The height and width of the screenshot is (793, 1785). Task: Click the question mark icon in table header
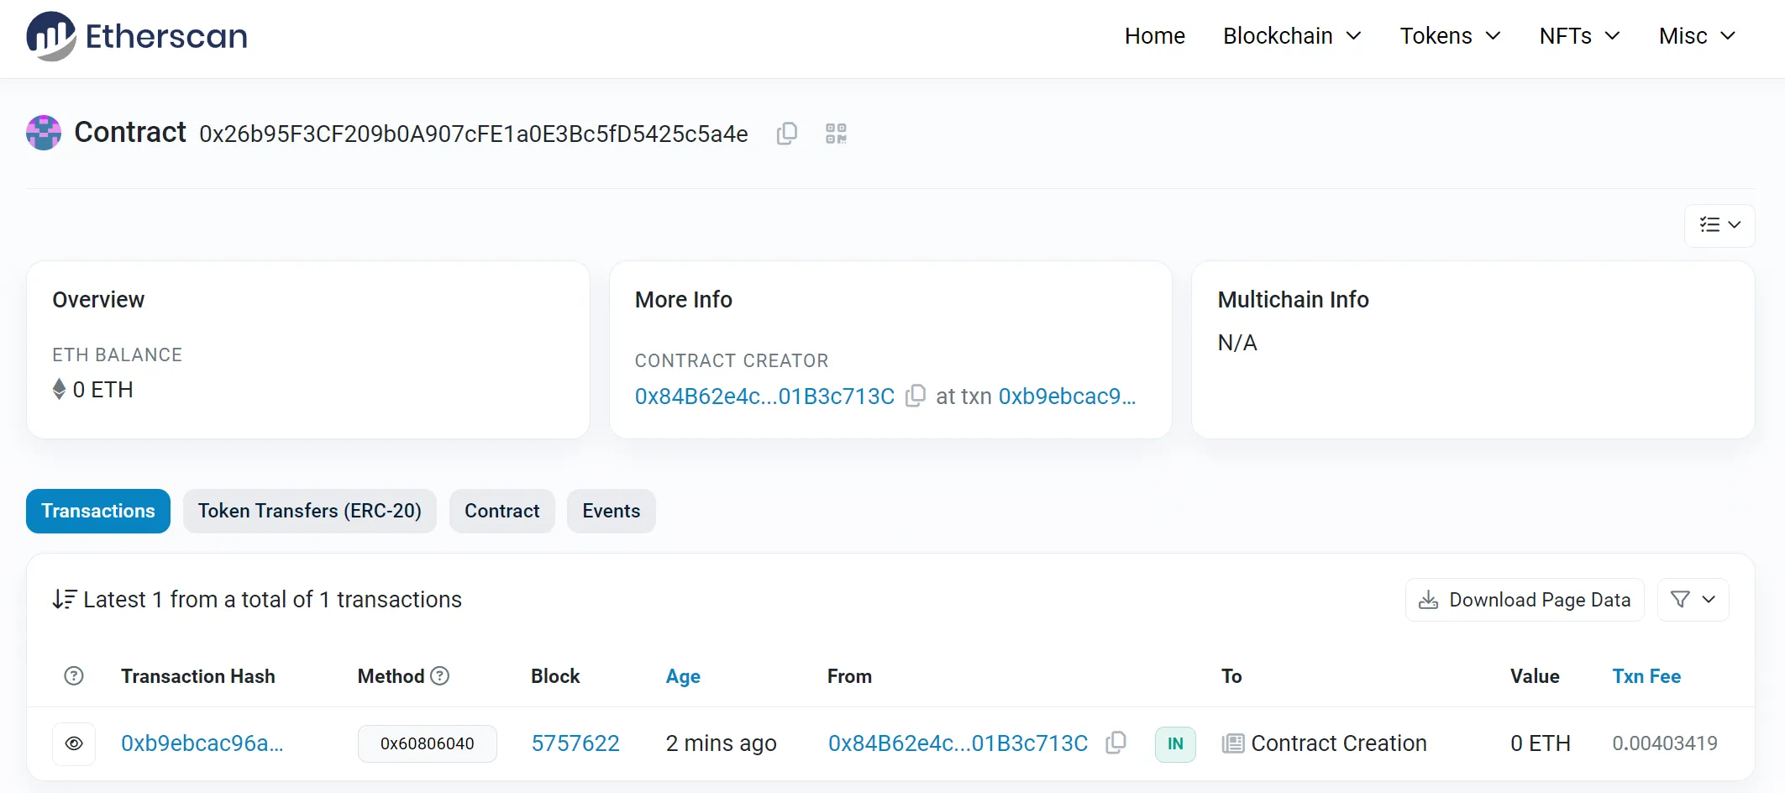coord(74,676)
